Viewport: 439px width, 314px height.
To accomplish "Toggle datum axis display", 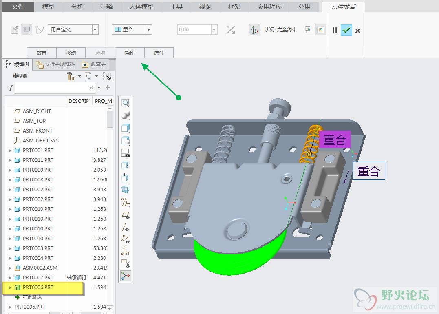I will pyautogui.click(x=126, y=227).
